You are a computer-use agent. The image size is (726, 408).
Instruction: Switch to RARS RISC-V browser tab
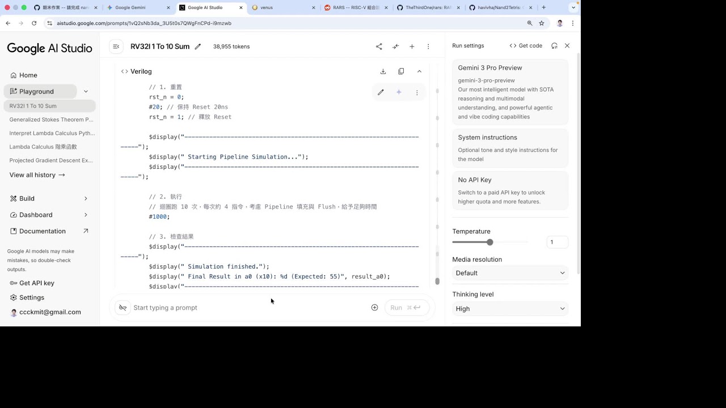point(355,8)
